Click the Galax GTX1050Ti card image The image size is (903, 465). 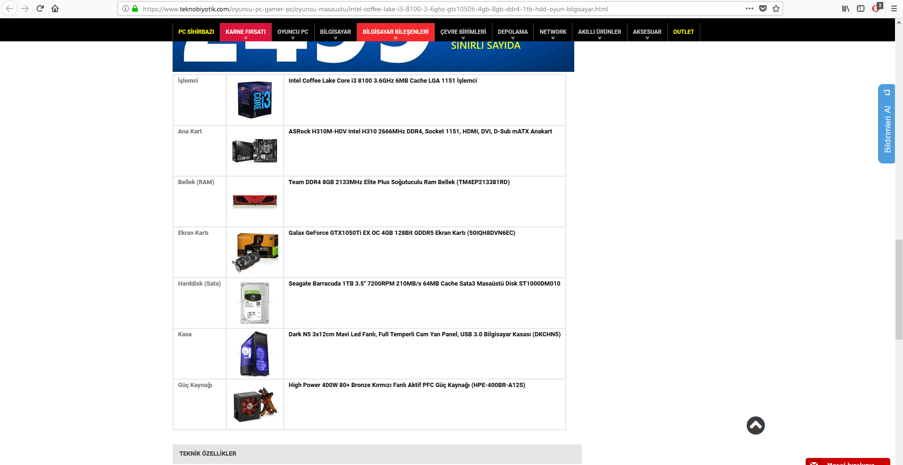click(x=255, y=252)
